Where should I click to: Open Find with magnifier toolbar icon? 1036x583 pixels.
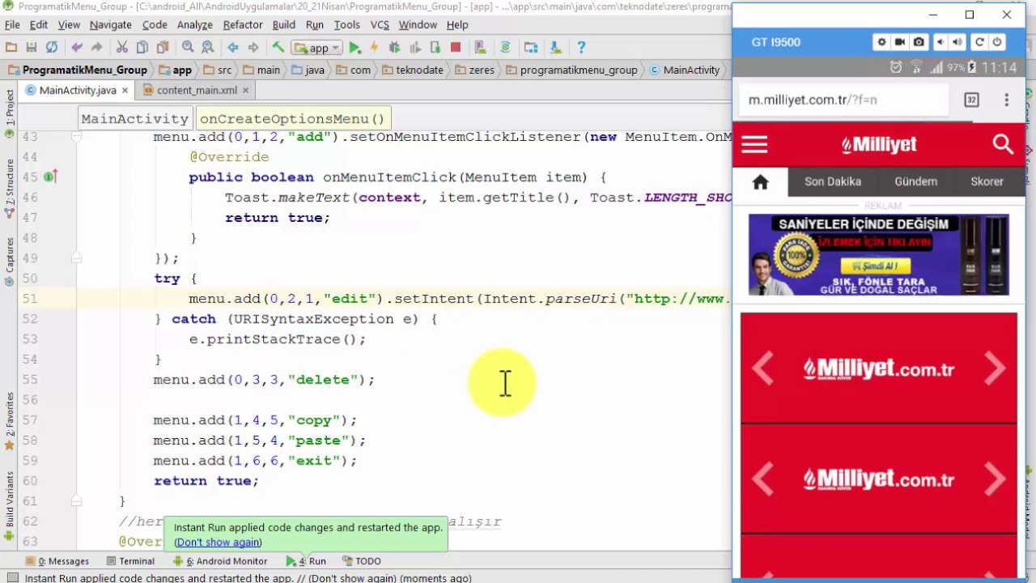(188, 48)
